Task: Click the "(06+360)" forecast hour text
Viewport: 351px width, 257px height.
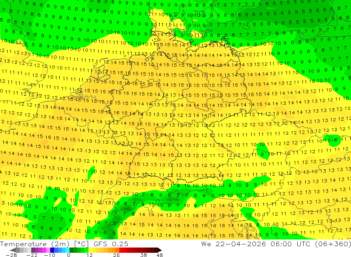Action: (x=333, y=244)
